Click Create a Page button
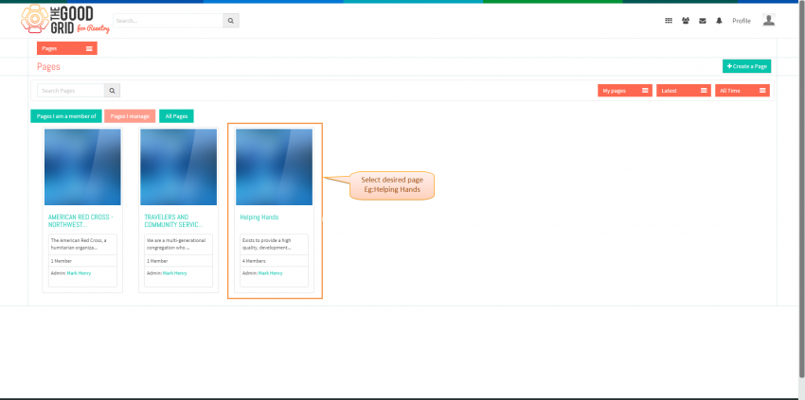This screenshot has width=805, height=400. (x=746, y=66)
